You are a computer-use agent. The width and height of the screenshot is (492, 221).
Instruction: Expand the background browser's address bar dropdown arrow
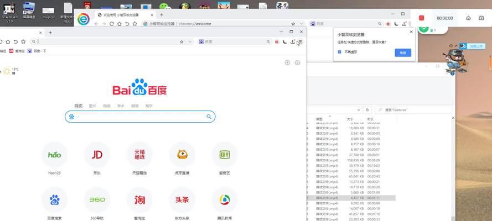pos(301,24)
